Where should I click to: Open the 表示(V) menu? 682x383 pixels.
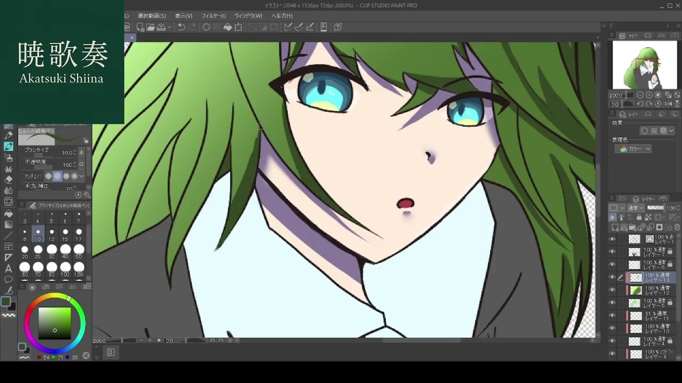[184, 16]
